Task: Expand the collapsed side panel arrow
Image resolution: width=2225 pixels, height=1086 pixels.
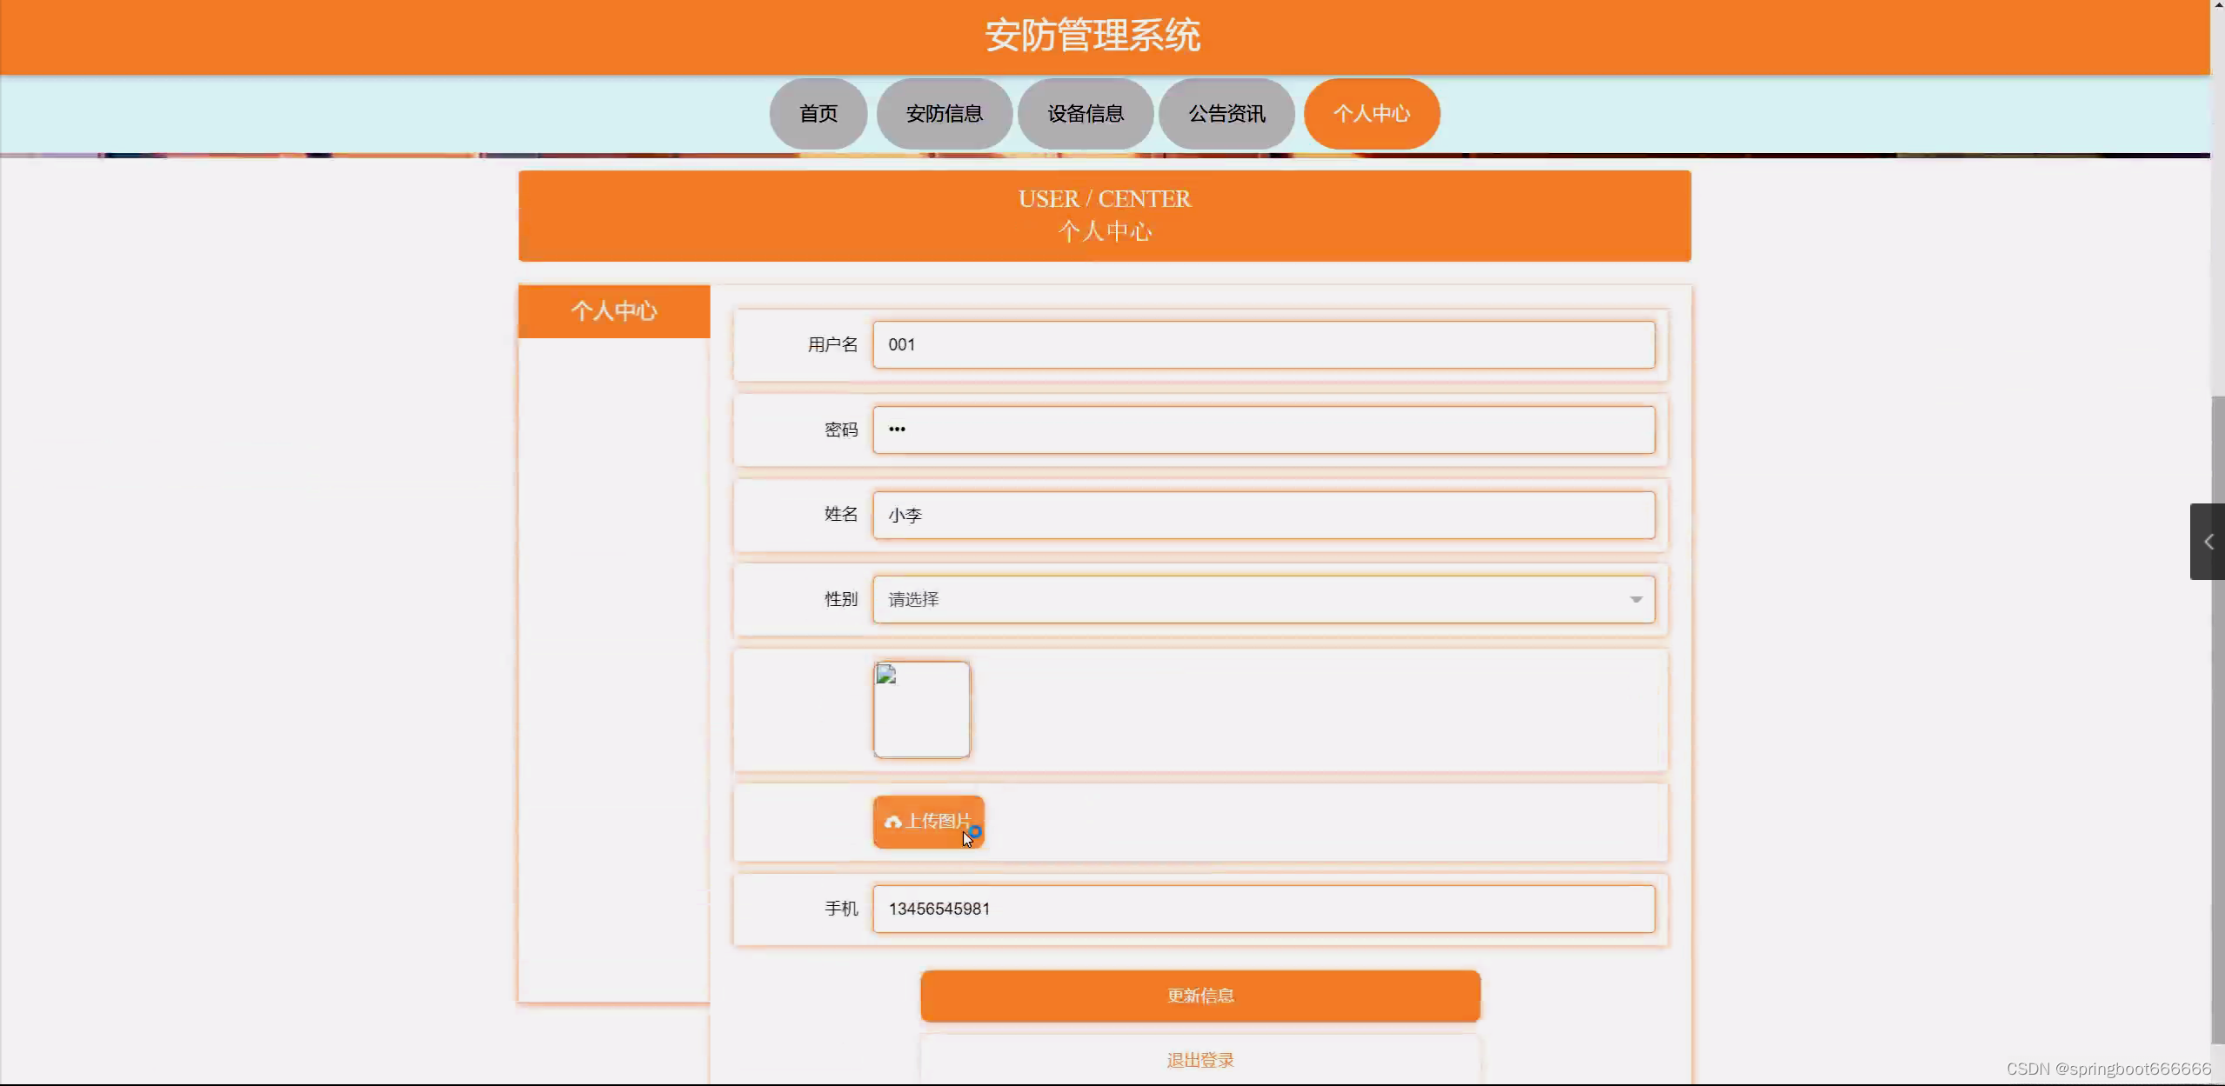Action: [2208, 542]
